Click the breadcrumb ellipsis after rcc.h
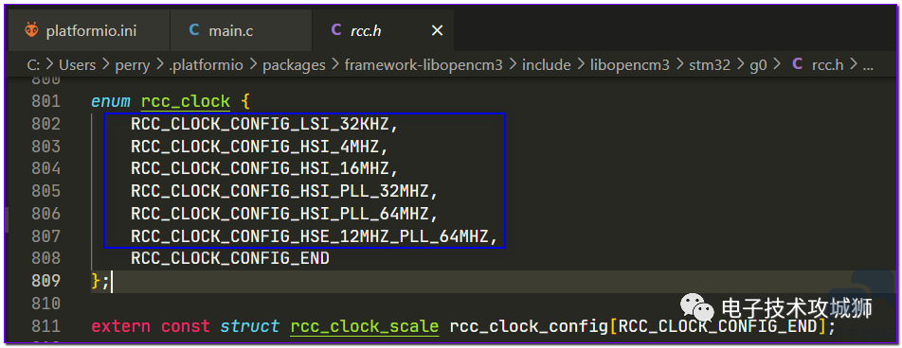Screen dimensions: 902x348 [869, 65]
